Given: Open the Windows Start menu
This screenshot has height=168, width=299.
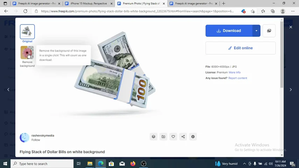Looking at the screenshot, I should tap(5, 163).
